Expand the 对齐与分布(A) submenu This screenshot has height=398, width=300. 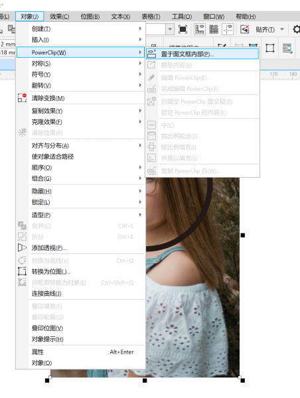pyautogui.click(x=80, y=145)
